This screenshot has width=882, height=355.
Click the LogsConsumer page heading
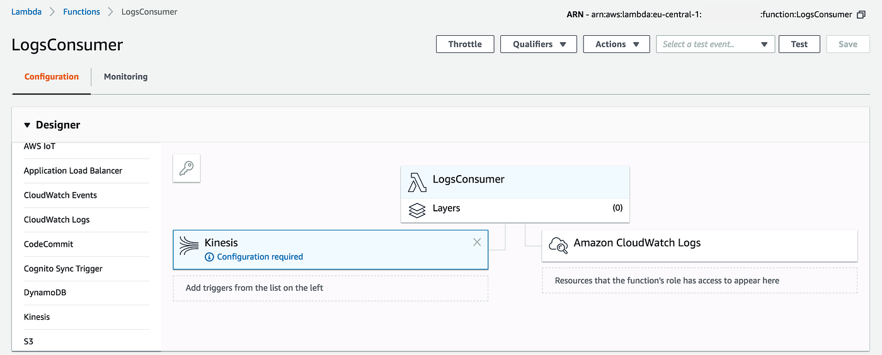[67, 45]
